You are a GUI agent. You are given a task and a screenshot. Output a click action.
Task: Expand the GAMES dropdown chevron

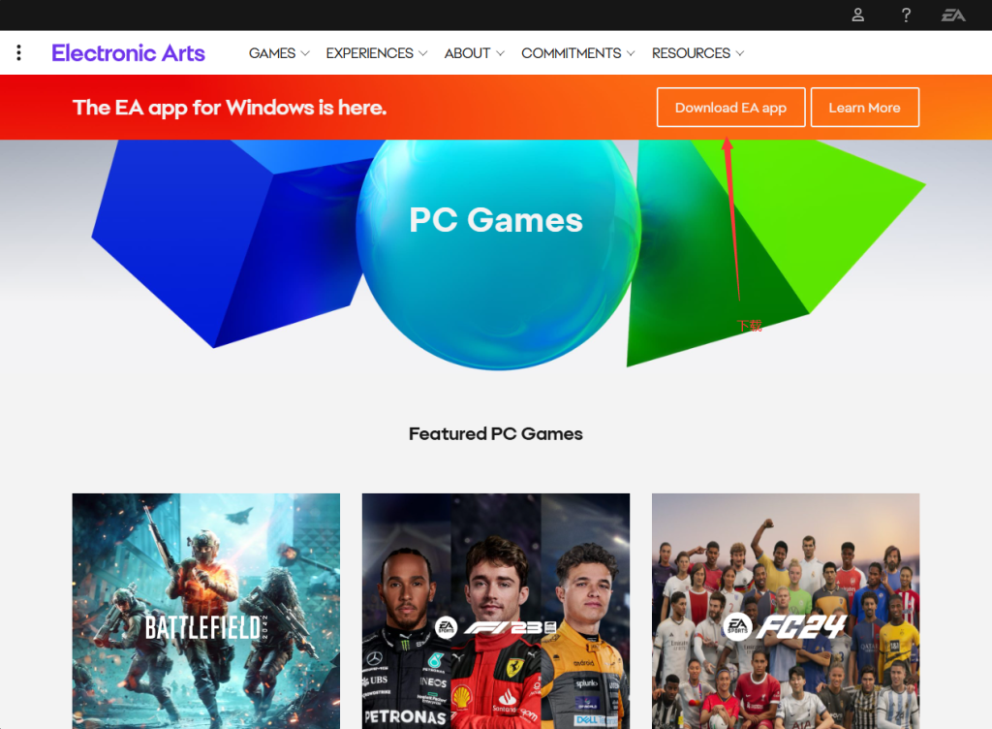(x=305, y=53)
